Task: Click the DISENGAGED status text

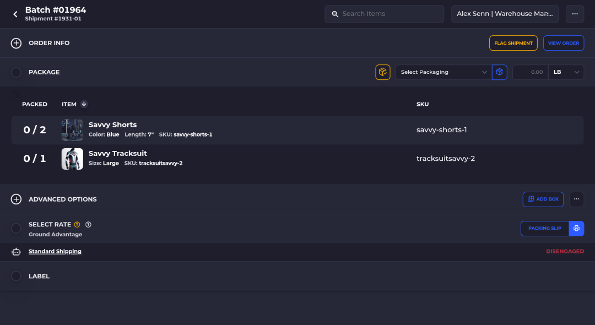Action: (565, 251)
